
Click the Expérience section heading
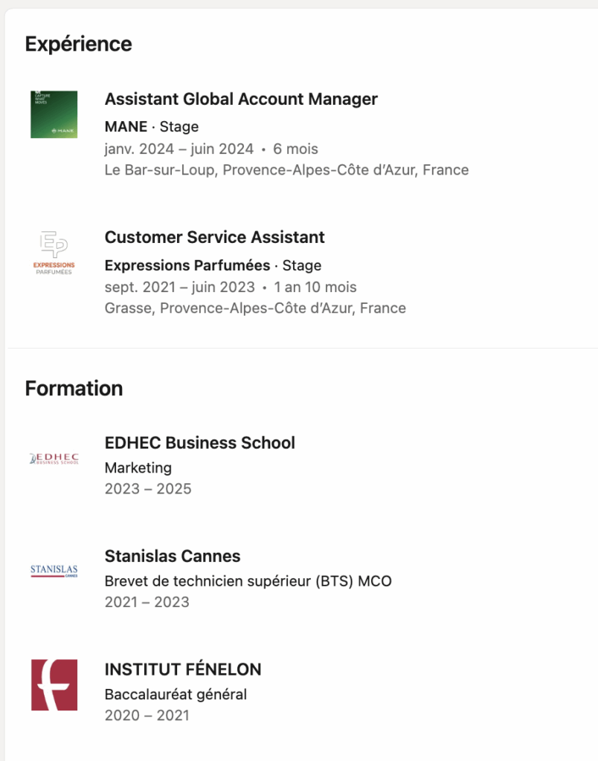(x=78, y=44)
